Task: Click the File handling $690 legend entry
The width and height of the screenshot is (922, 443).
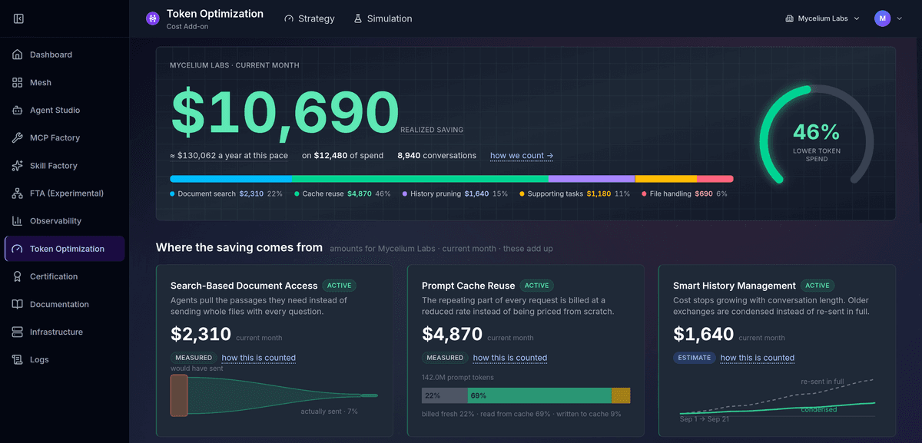Action: pyautogui.click(x=684, y=194)
